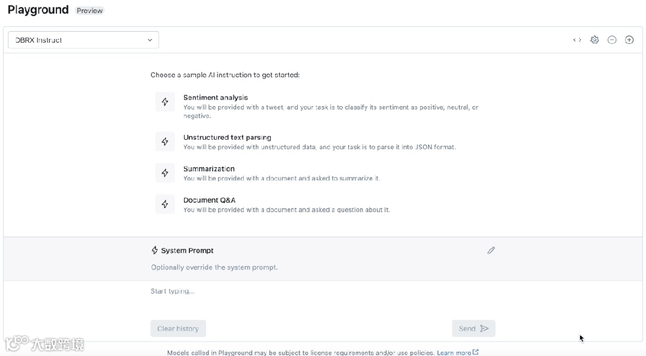
Task: Click the Sentiment analysis lightning icon
Action: (x=165, y=102)
